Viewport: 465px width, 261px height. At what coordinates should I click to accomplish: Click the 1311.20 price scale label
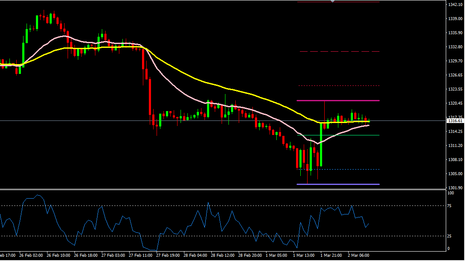456,146
